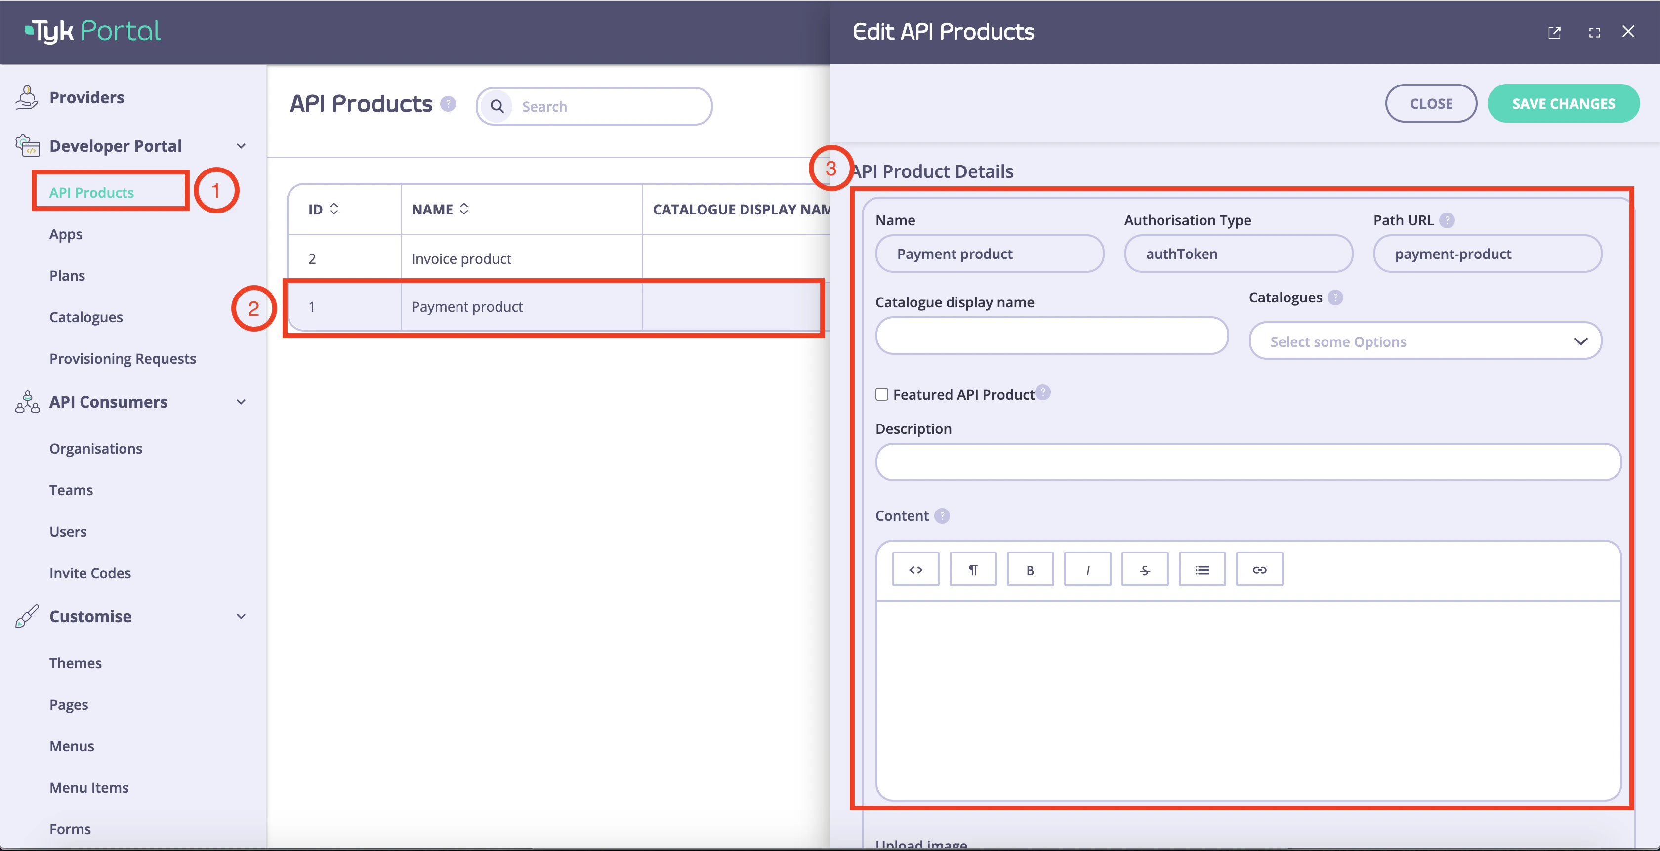Enable the Featured API Product checkbox
1660x851 pixels.
tap(881, 394)
